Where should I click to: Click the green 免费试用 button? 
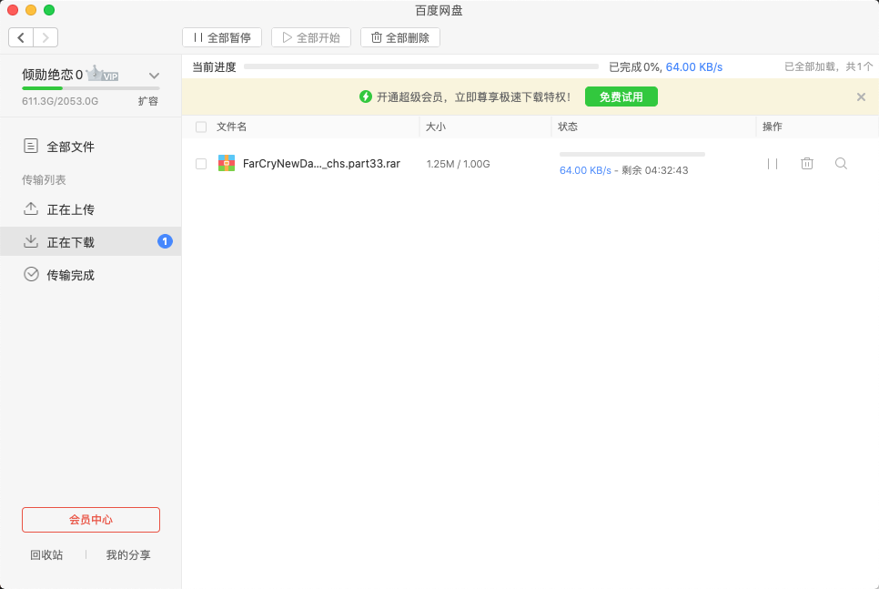click(621, 96)
